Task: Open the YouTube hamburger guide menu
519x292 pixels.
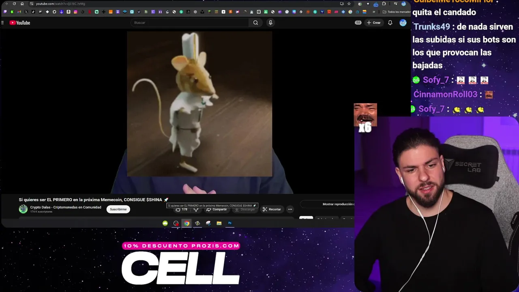Action: [x=2, y=23]
